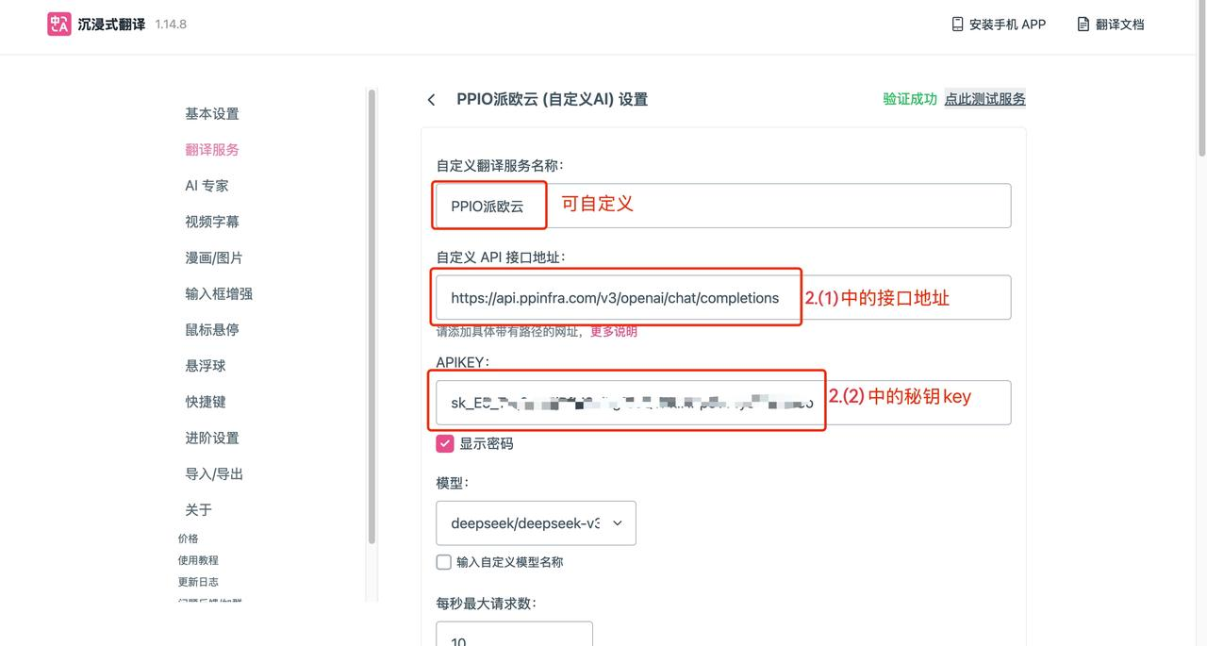Click the phone icon for 安装手机 APP
This screenshot has width=1207, height=646.
(x=957, y=25)
